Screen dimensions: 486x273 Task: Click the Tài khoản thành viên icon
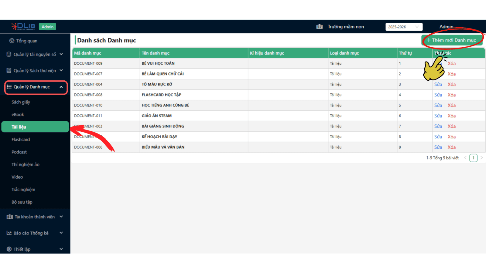point(10,217)
